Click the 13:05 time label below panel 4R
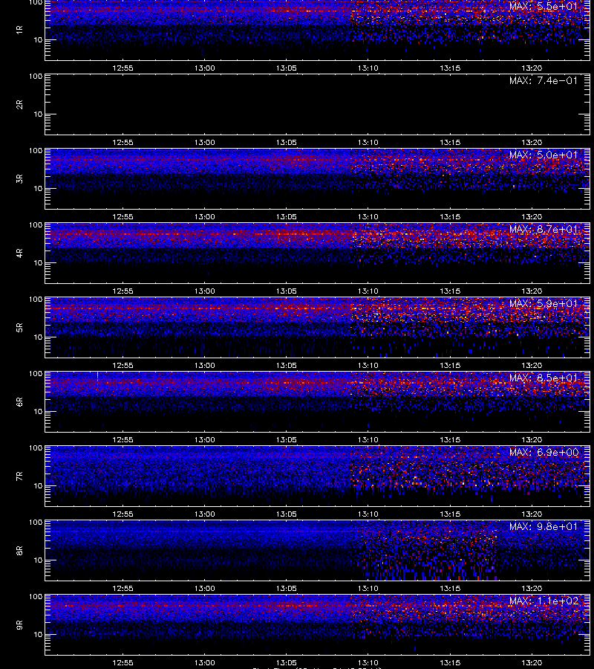The width and height of the screenshot is (594, 669). coord(287,291)
